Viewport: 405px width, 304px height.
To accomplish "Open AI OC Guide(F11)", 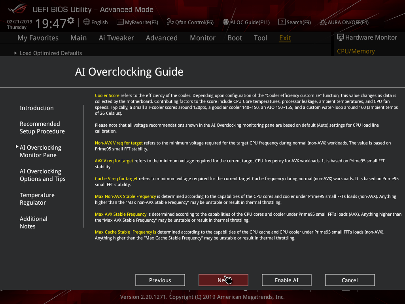I will pos(250,22).
